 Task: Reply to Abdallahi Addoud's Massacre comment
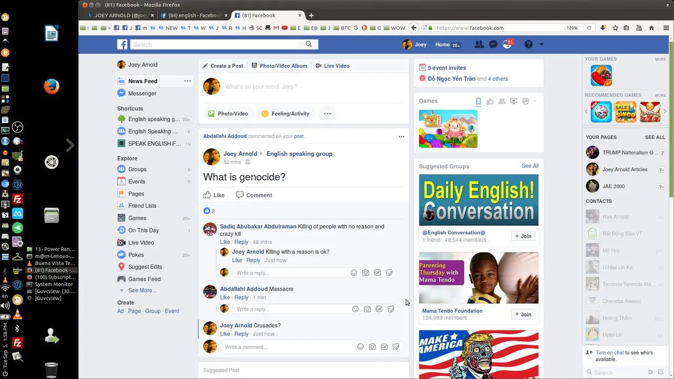pos(241,297)
